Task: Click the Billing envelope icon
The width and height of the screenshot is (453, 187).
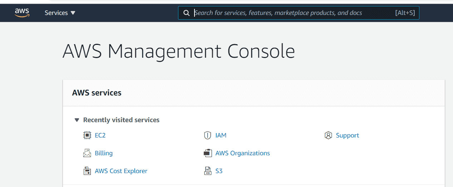Action: coord(87,153)
